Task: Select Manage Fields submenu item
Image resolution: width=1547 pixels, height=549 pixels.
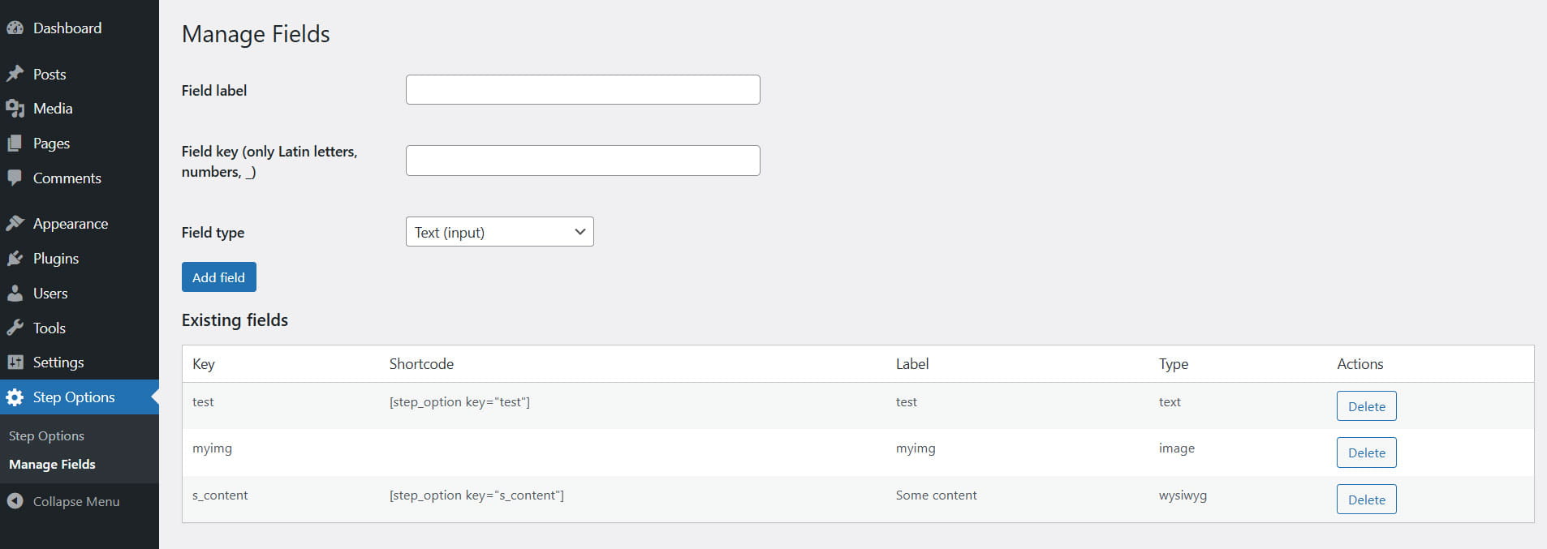Action: [x=52, y=465]
